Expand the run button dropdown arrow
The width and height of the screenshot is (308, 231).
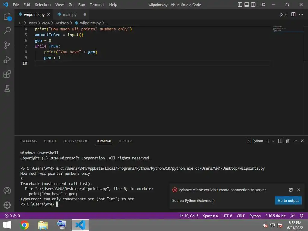point(286,14)
